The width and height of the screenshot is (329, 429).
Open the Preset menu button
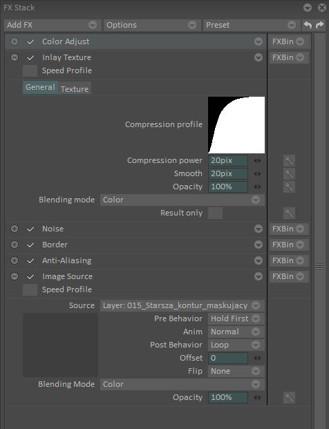251,25
